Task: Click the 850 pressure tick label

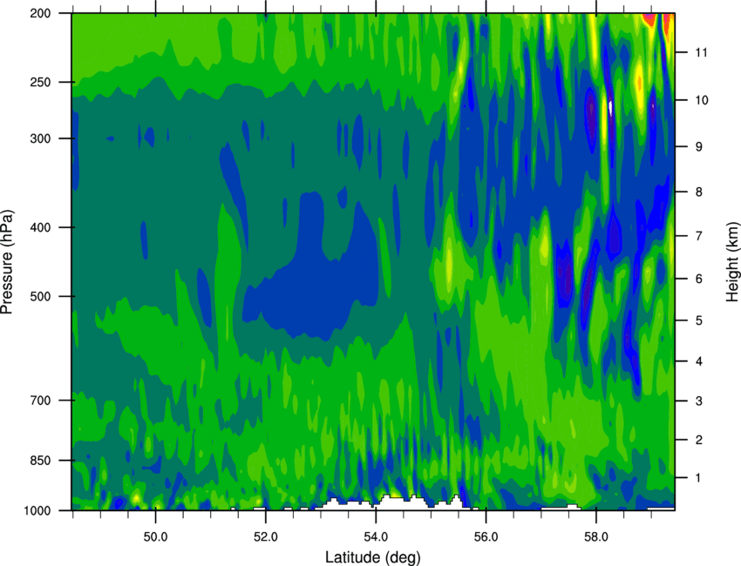Action: (40, 461)
